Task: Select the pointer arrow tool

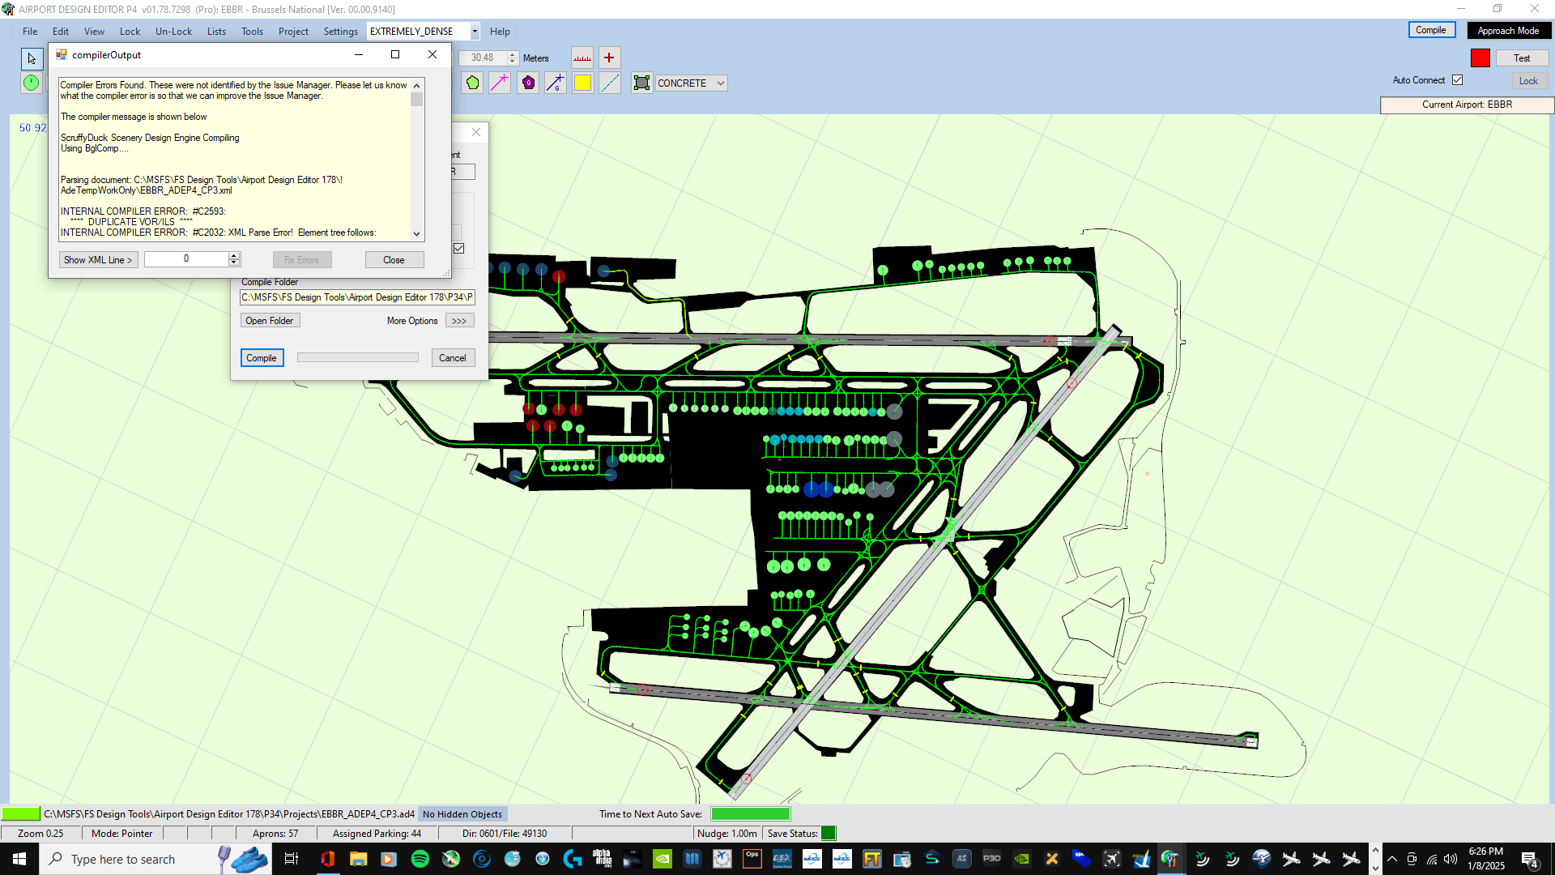Action: click(32, 58)
